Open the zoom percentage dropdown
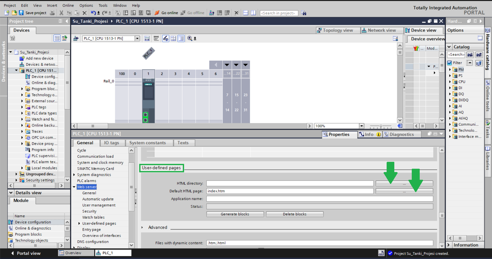The width and height of the screenshot is (492, 259). [362, 126]
